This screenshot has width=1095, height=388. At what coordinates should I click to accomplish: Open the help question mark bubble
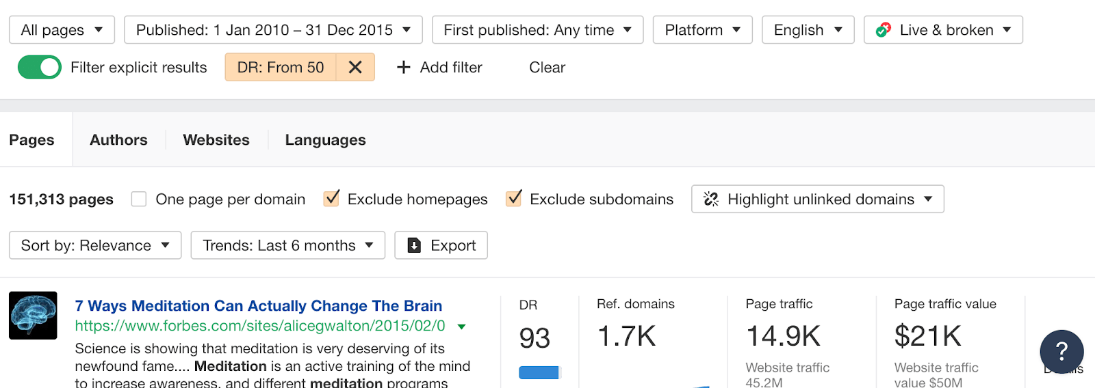1061,352
